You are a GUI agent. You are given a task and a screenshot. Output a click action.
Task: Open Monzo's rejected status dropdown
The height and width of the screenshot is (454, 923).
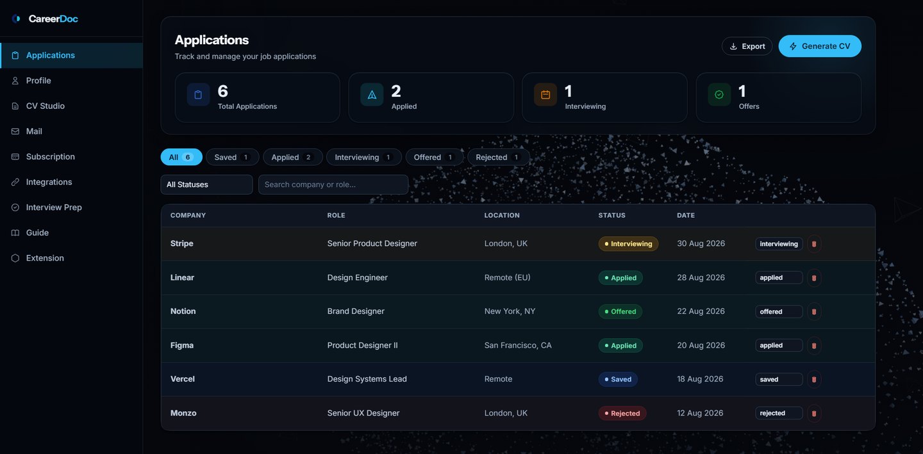[779, 414]
